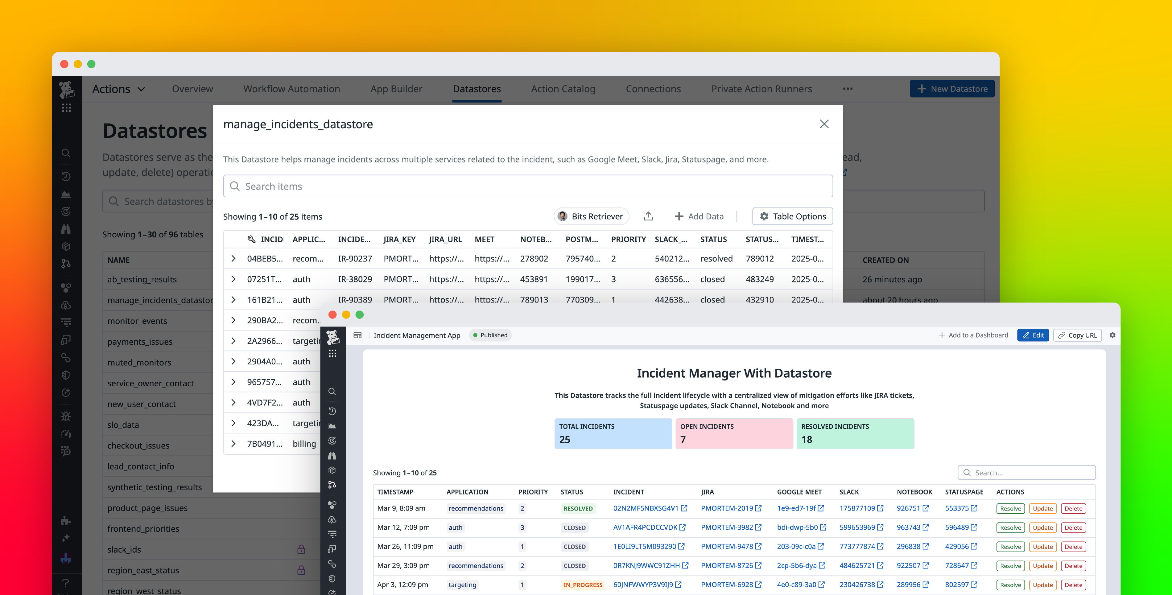Expand the row for incident IR-90237
The height and width of the screenshot is (595, 1172).
click(234, 258)
